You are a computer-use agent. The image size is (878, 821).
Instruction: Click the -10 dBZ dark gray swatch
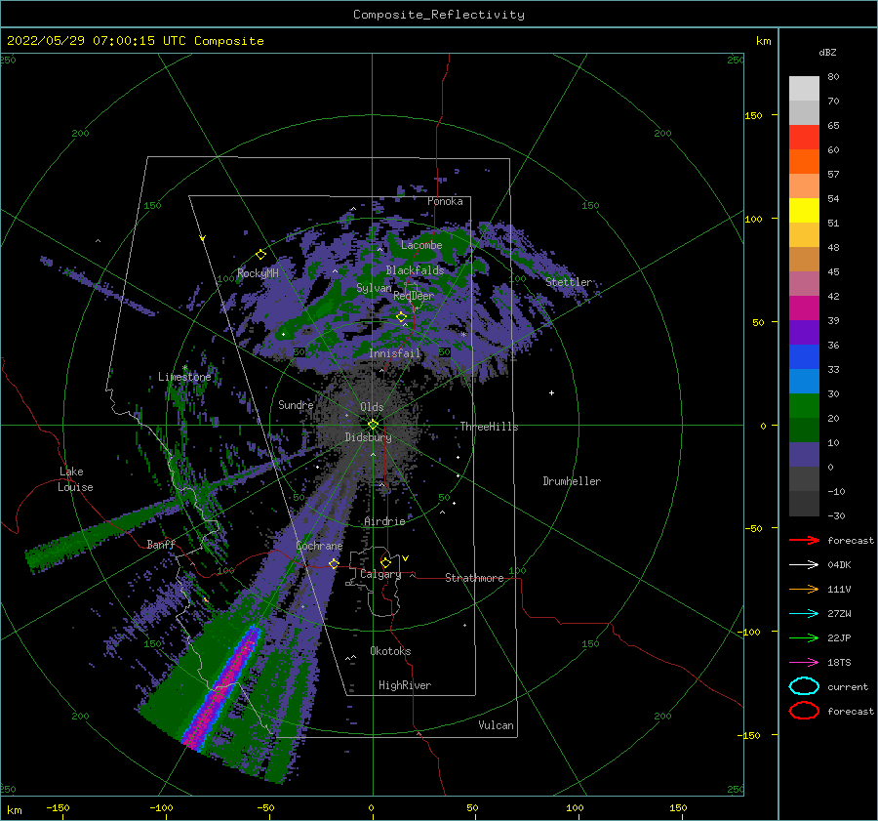[x=804, y=504]
